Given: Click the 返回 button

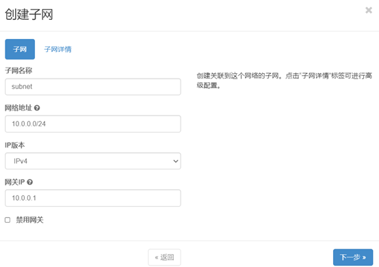Looking at the screenshot, I should (x=164, y=257).
